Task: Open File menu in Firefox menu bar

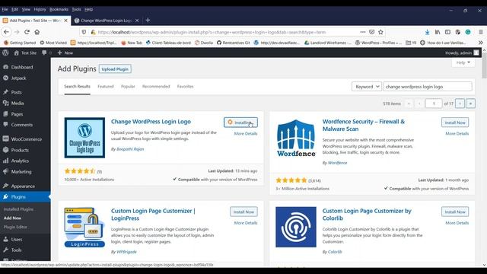Action: click(x=5, y=9)
